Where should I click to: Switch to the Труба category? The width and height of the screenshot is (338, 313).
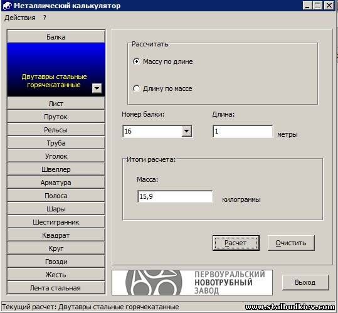point(56,143)
